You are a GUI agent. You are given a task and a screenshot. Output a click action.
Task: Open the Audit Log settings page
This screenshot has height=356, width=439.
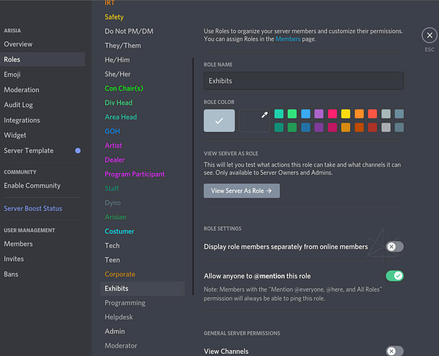click(x=18, y=105)
